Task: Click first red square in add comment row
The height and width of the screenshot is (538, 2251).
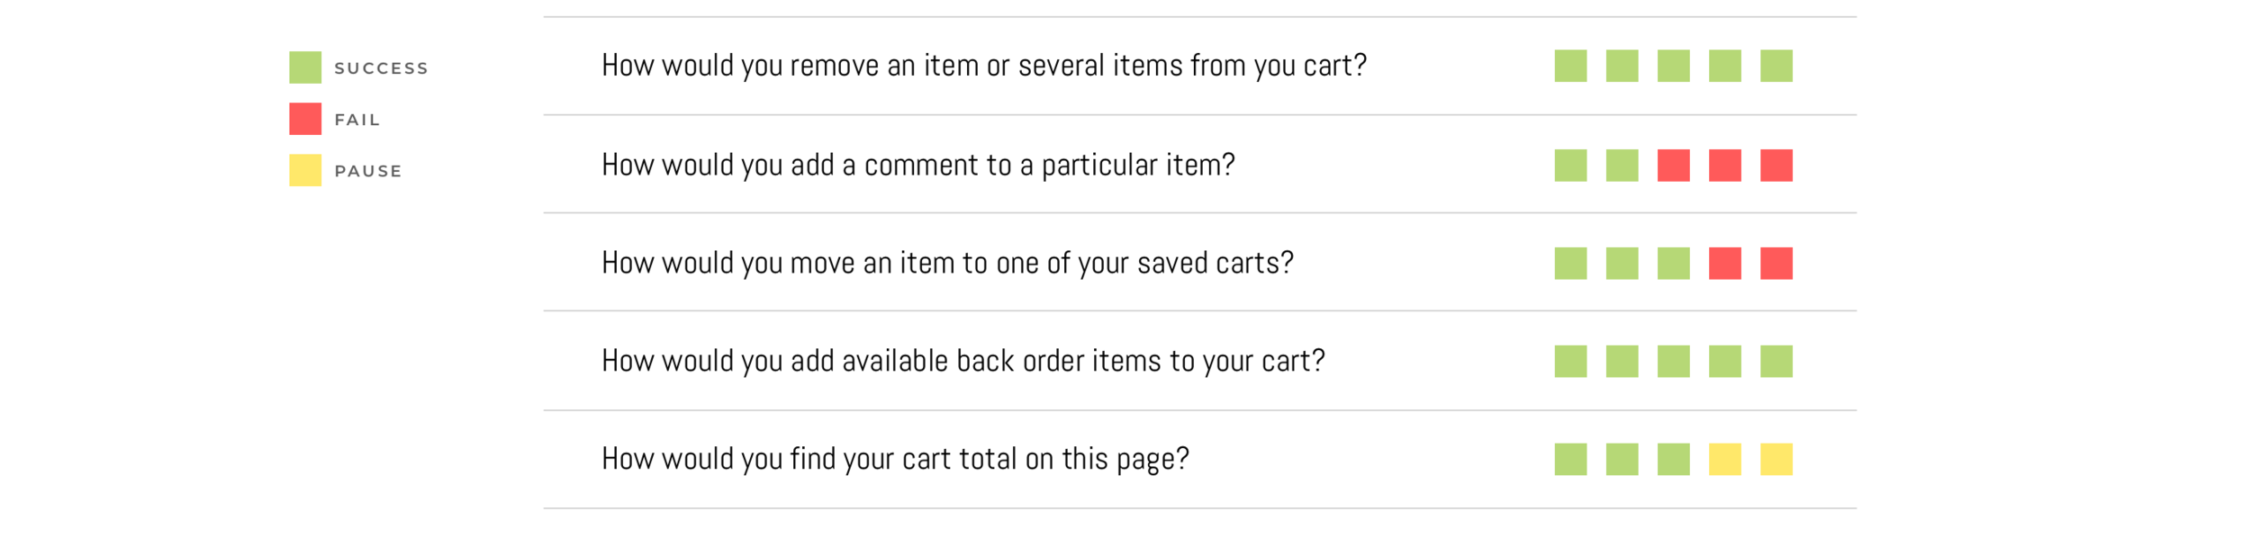Action: [x=1673, y=166]
